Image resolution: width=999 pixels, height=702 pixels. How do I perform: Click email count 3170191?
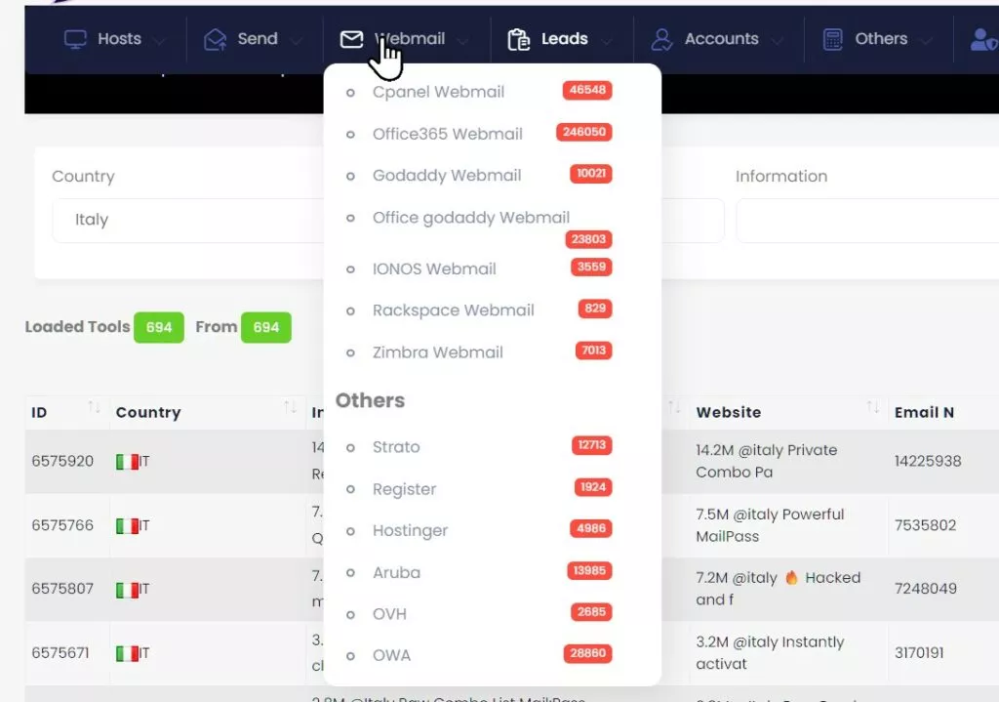tap(919, 653)
